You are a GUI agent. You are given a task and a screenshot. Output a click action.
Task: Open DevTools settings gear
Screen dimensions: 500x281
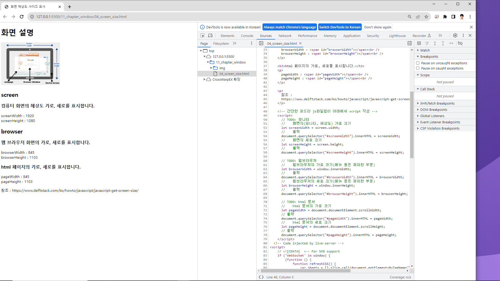pyautogui.click(x=455, y=36)
